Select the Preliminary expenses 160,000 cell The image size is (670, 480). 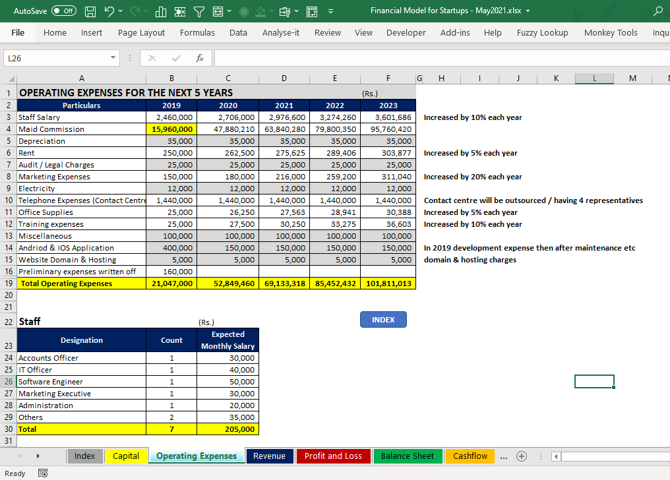point(171,272)
